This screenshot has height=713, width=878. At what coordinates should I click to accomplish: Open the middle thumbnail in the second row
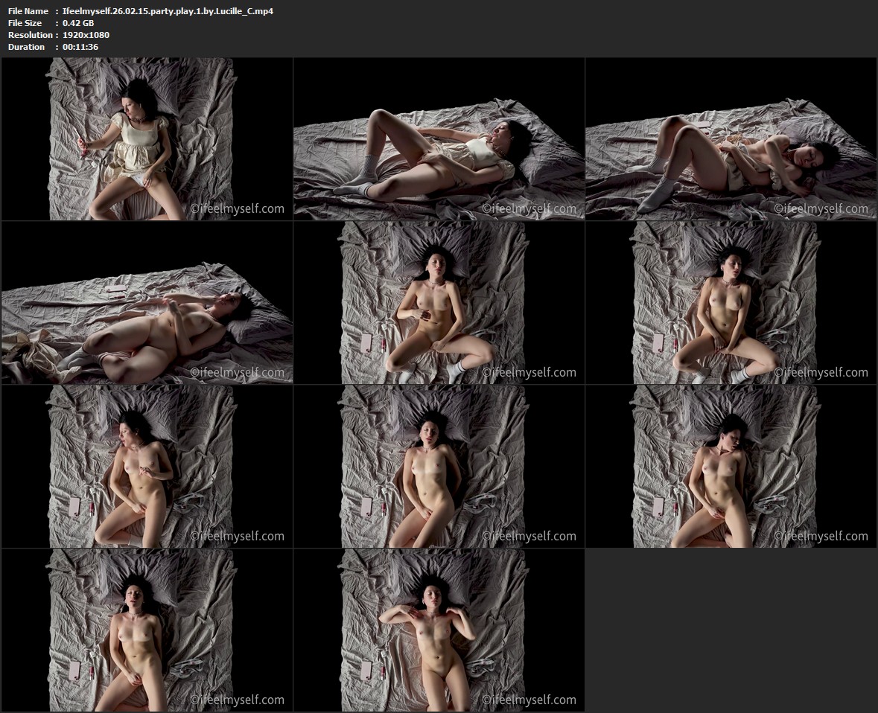coord(439,303)
